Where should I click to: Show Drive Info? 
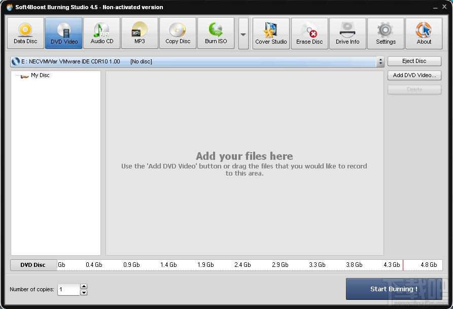pos(347,33)
